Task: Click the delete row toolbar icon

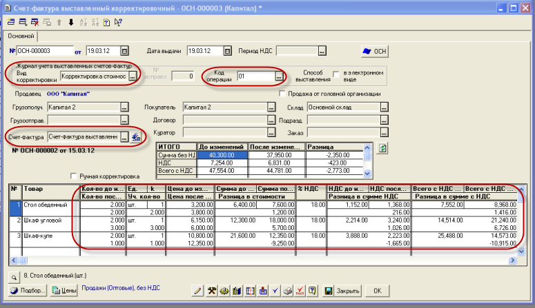Action: coord(35,21)
